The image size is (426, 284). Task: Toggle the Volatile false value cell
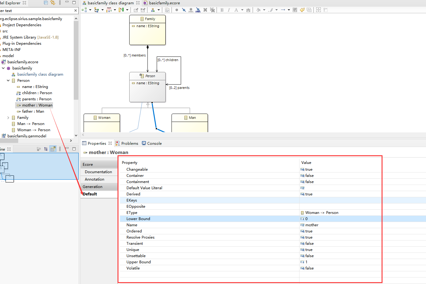(x=362, y=268)
